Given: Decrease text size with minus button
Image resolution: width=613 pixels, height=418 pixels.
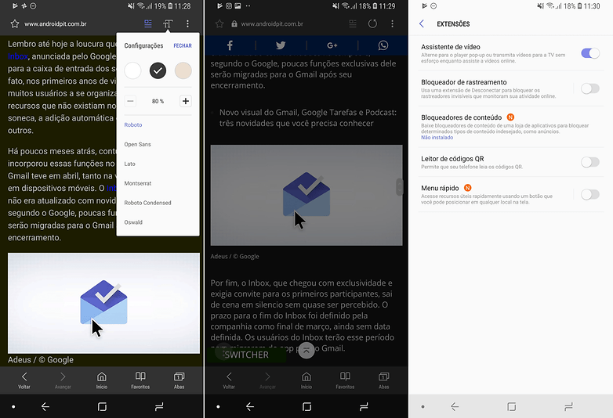Looking at the screenshot, I should [131, 101].
